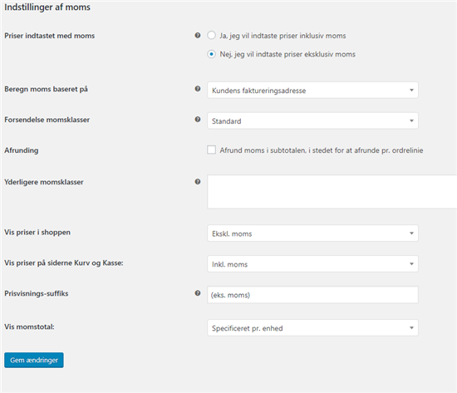
Task: Select 'Ja, jeg vil indtaste priser inklusiv moms'
Action: (x=211, y=35)
